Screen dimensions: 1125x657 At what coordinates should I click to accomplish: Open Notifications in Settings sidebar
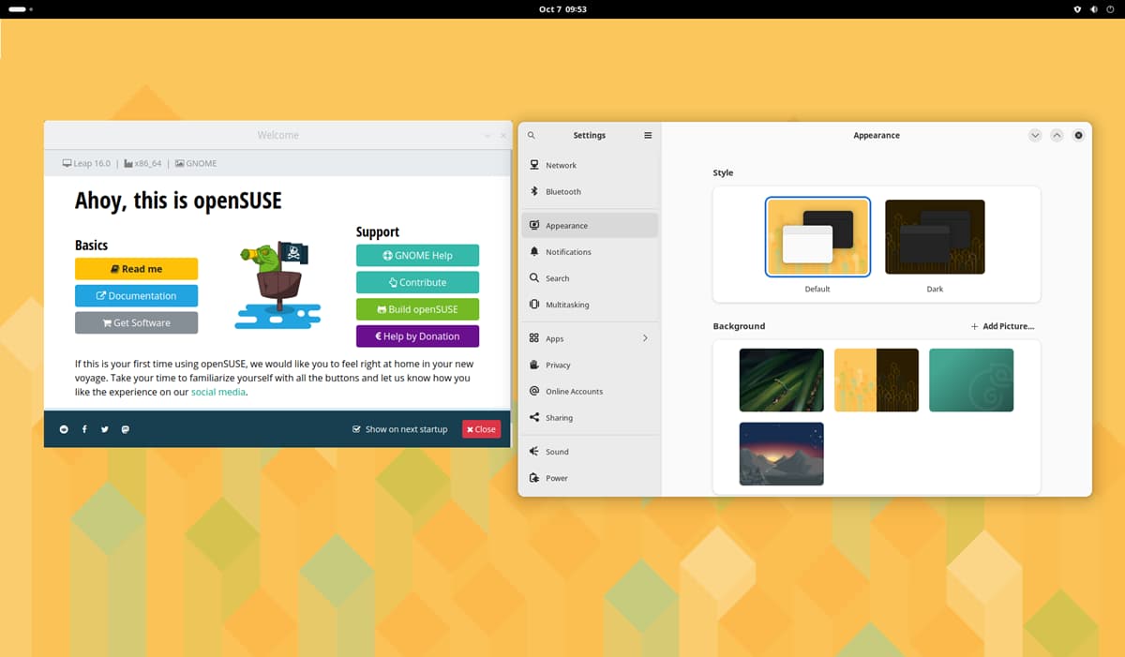point(568,252)
